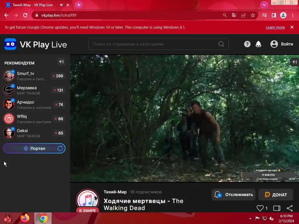Open the Chrome profile icon

click(x=283, y=15)
